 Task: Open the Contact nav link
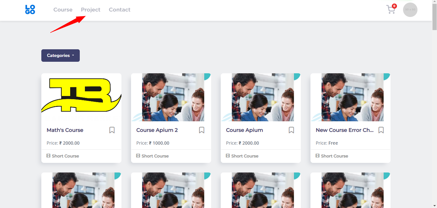pos(120,10)
